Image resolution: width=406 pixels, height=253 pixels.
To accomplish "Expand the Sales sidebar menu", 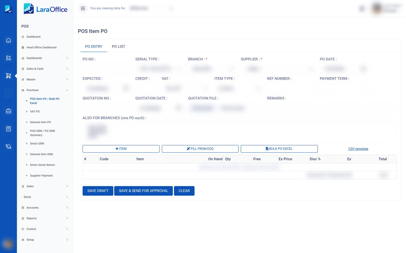I will 45,186.
